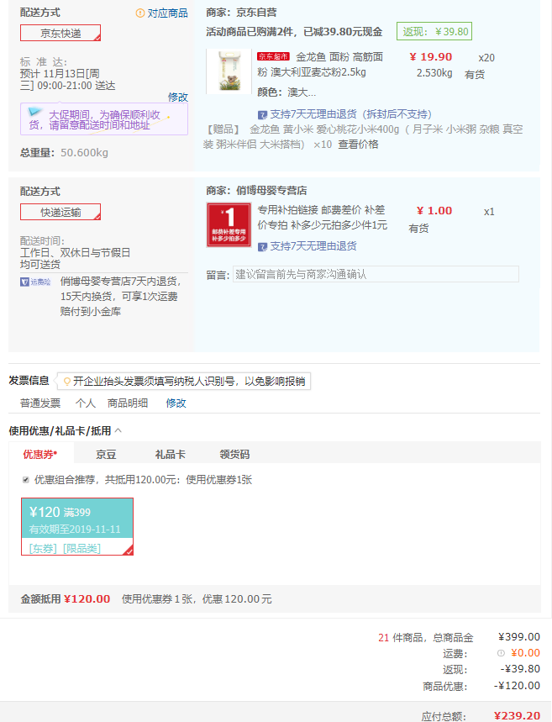Click the 返现：¥39.80 green badge
The height and width of the screenshot is (722, 552).
click(x=434, y=32)
